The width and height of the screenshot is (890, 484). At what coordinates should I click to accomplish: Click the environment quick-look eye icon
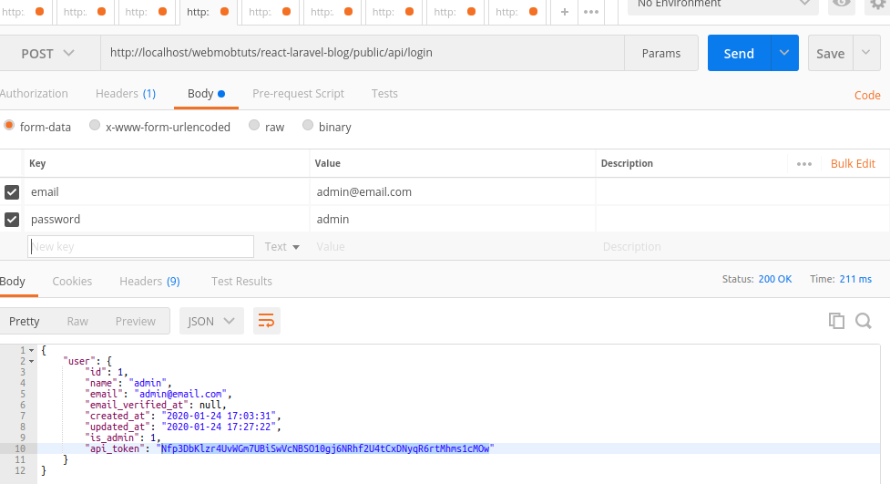click(x=841, y=4)
